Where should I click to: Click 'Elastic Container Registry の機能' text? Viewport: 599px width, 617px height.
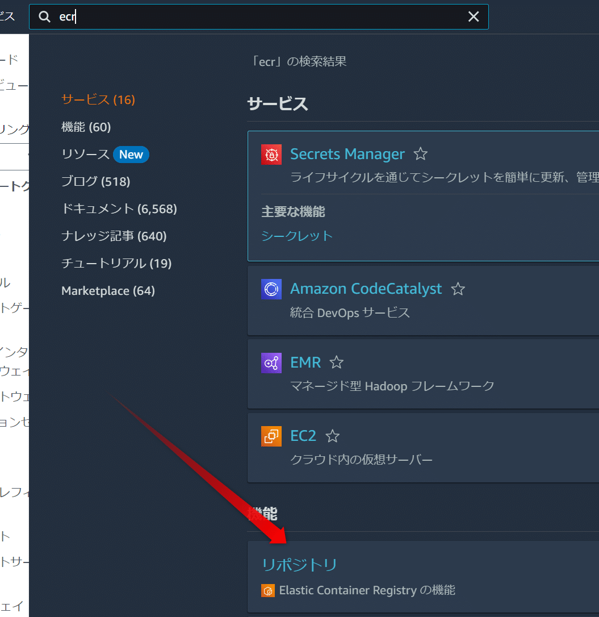(x=367, y=590)
